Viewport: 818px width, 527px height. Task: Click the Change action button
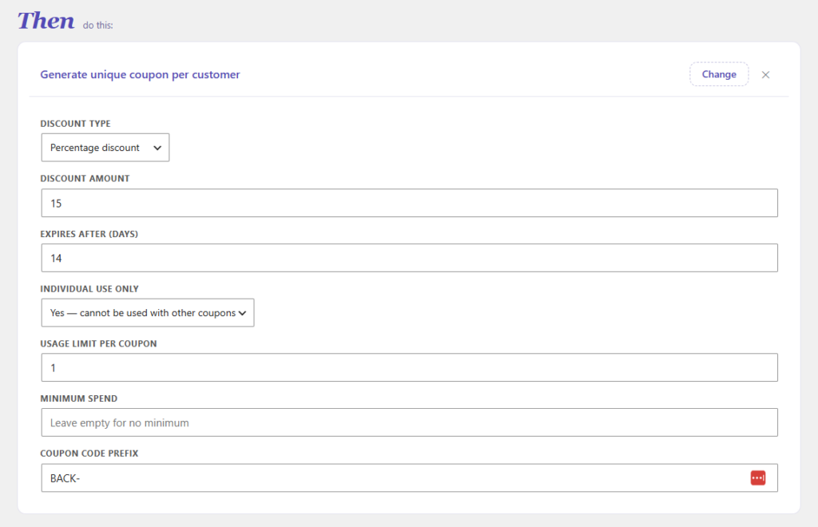(719, 74)
